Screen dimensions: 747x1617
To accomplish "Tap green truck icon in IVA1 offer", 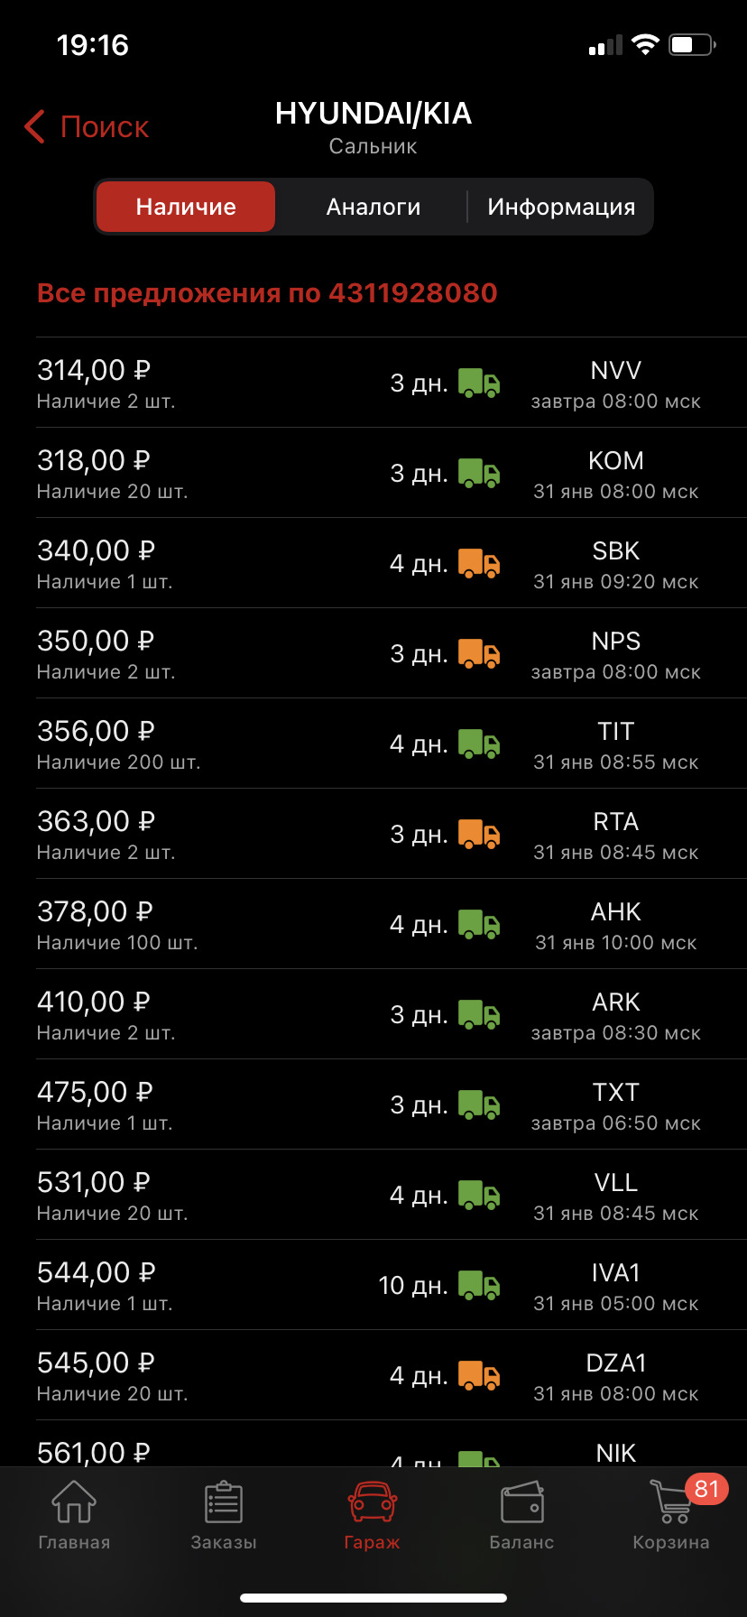I will tap(478, 1286).
